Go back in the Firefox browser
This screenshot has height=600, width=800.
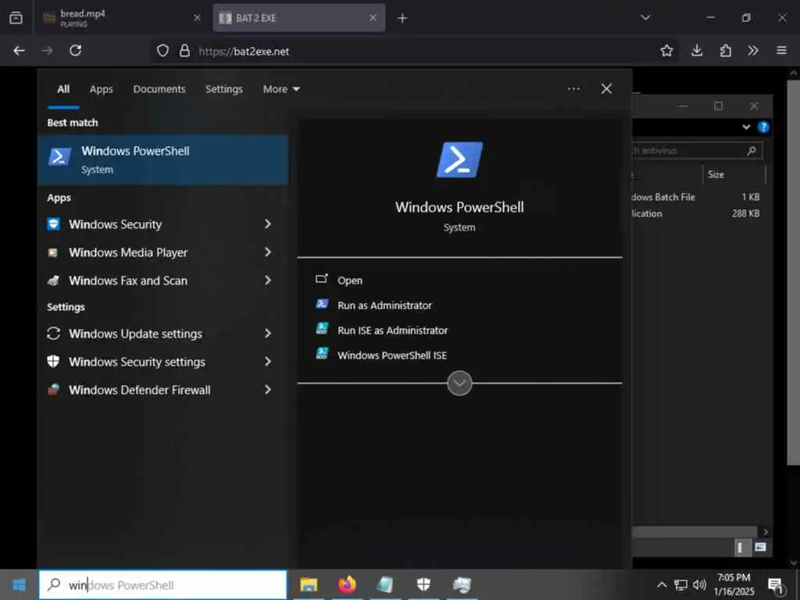19,51
